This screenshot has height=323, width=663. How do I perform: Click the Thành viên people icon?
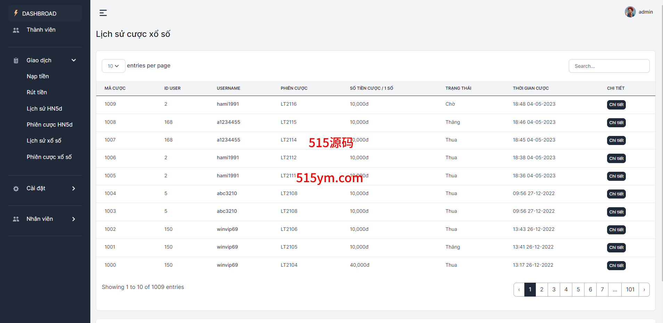coord(16,30)
